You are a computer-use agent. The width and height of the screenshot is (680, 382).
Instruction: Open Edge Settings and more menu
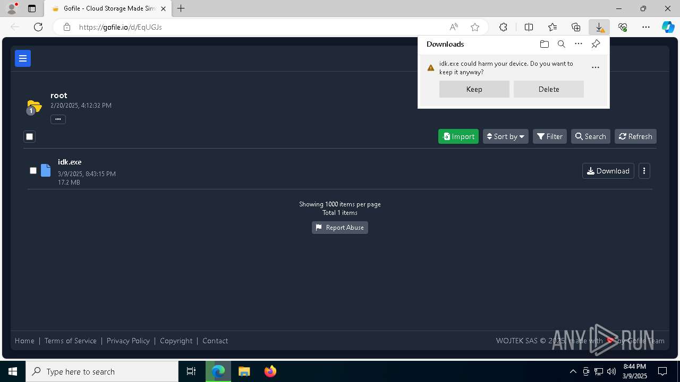click(646, 27)
